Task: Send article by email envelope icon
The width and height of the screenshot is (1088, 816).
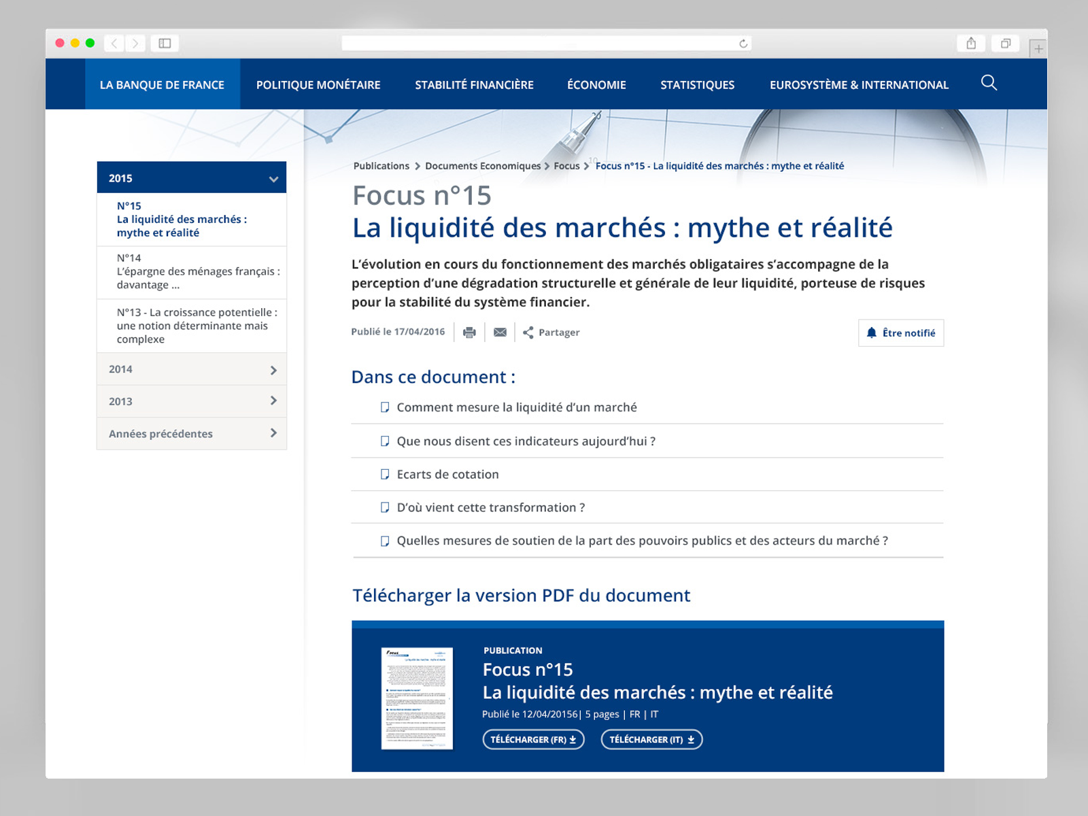Action: point(500,333)
